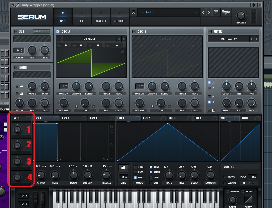Click next OSC A warp mode arrow
This screenshot has height=208, width=272.
click(93, 106)
